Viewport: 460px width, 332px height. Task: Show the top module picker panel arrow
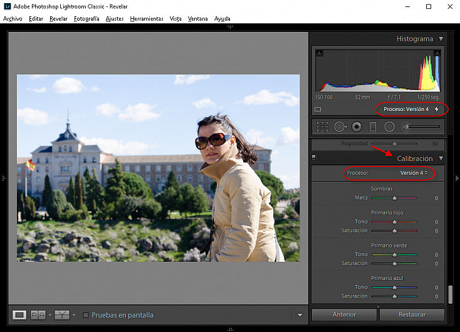pyautogui.click(x=230, y=27)
